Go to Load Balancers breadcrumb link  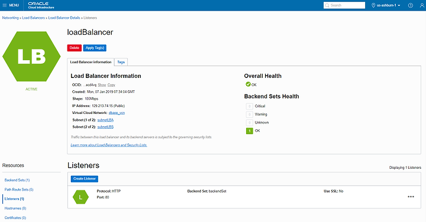pos(33,18)
